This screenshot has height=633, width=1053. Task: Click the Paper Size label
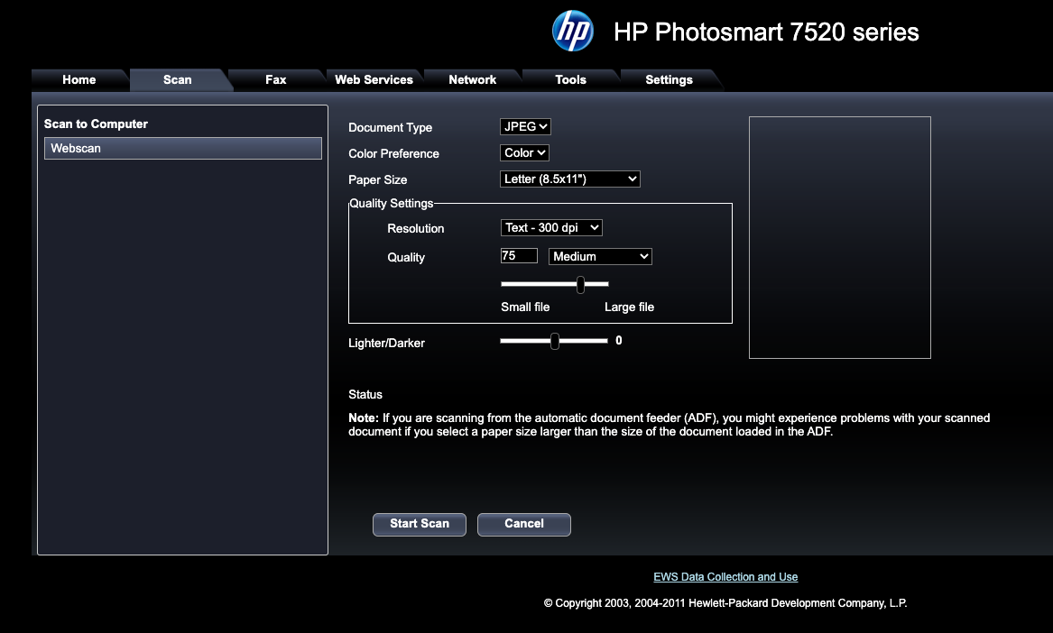(377, 180)
